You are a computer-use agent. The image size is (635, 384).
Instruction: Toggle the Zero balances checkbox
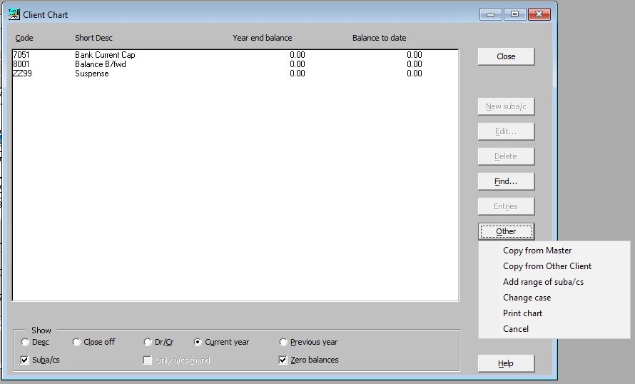pos(283,360)
